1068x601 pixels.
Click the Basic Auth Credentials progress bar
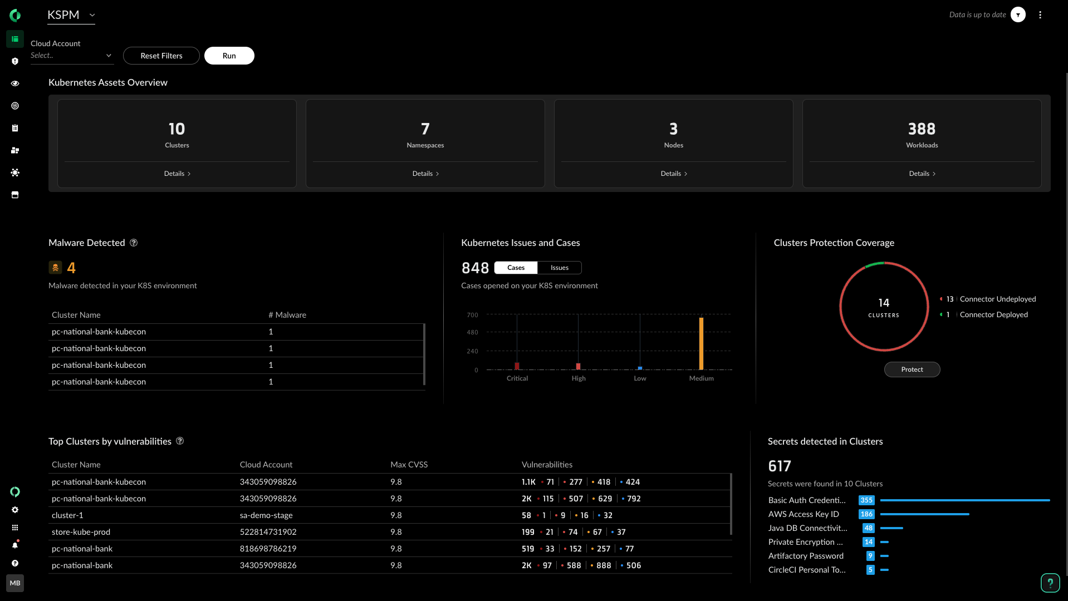964,500
